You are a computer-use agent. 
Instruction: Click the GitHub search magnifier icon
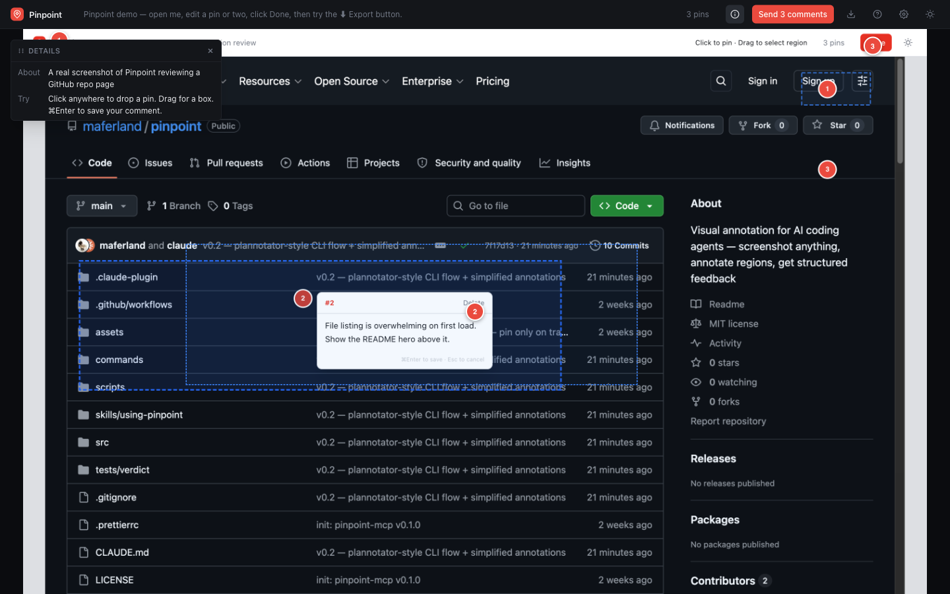click(x=721, y=81)
